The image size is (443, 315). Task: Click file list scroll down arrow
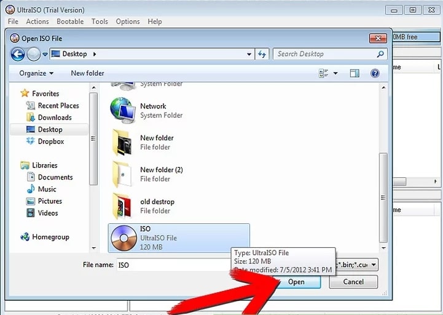tap(383, 248)
